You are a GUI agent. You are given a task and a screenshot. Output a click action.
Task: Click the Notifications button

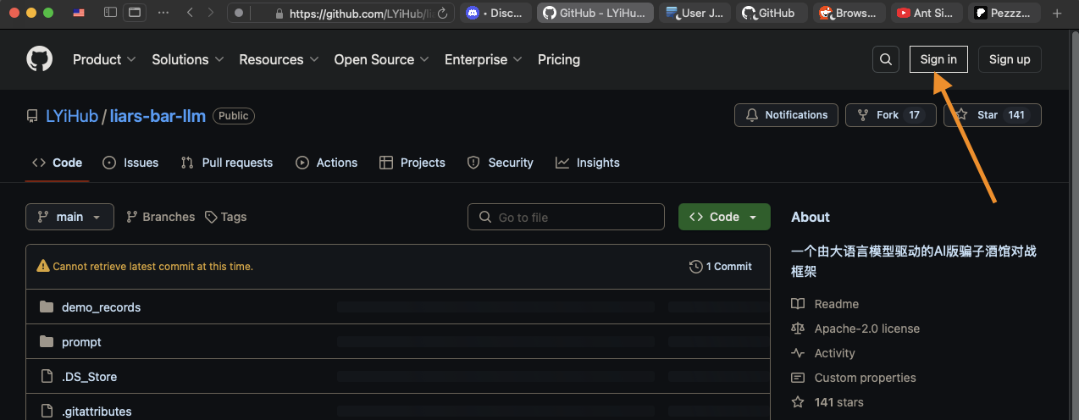(x=786, y=115)
